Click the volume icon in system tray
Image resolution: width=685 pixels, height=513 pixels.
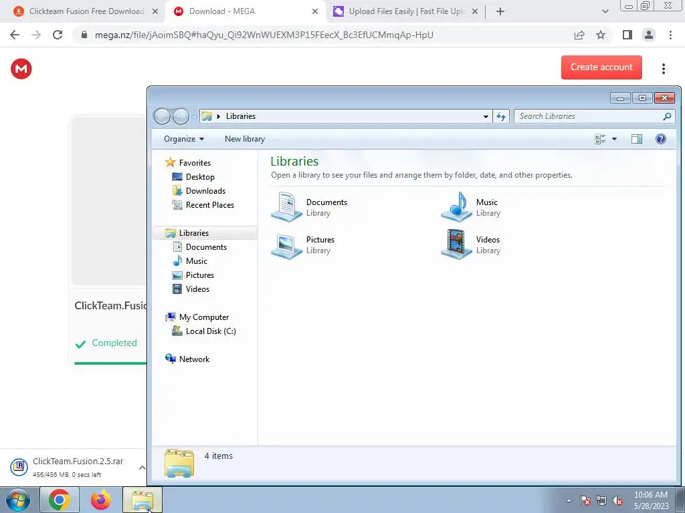[617, 501]
